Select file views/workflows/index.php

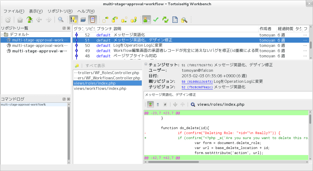click(107, 89)
